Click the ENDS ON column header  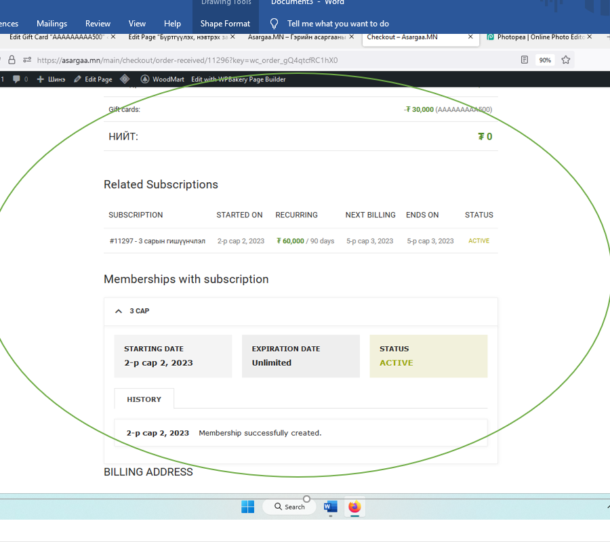click(422, 215)
